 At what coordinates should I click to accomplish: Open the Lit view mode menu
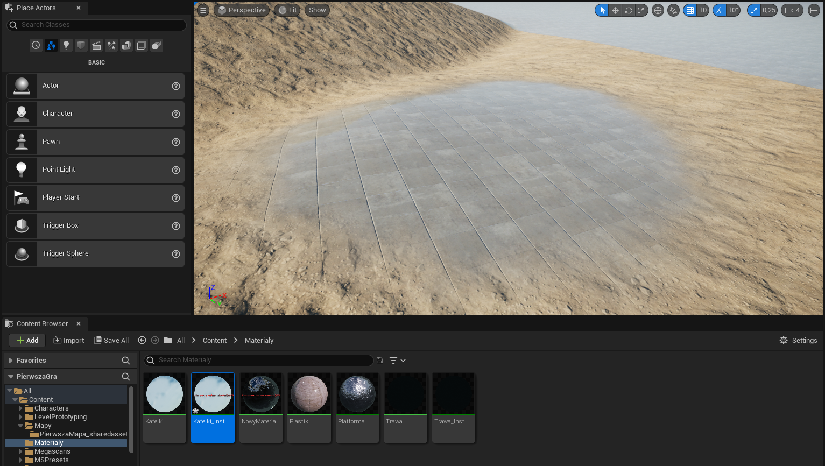click(287, 10)
